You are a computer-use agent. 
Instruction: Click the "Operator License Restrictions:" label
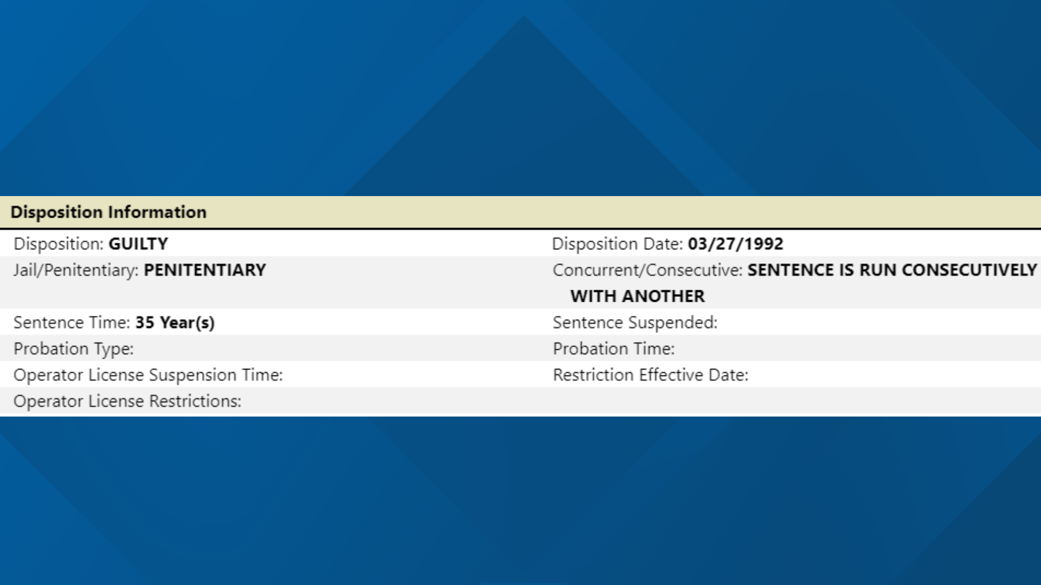(x=127, y=401)
